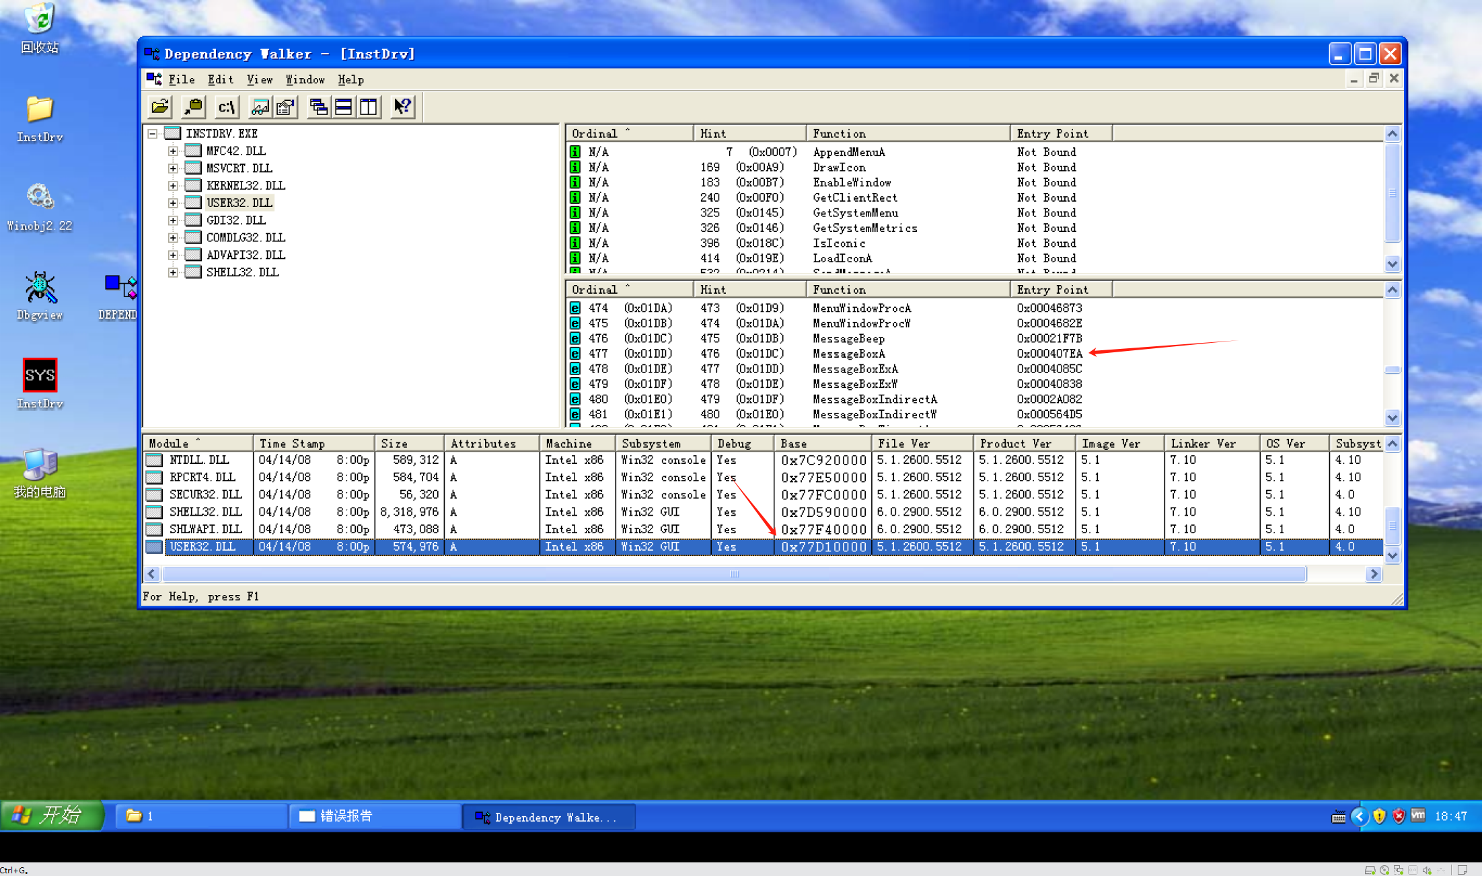Expand the MFC42.DLL tree node
The image size is (1482, 876).
pyautogui.click(x=173, y=150)
